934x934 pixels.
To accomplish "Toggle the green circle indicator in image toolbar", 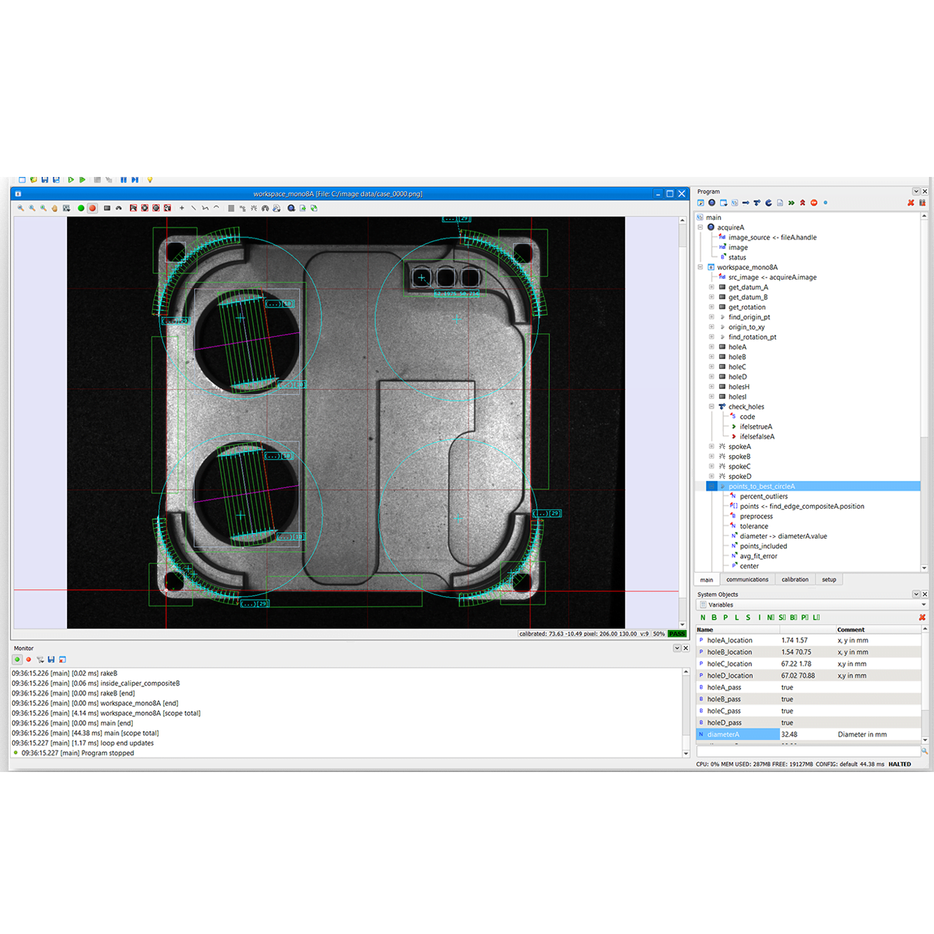I will pyautogui.click(x=81, y=208).
